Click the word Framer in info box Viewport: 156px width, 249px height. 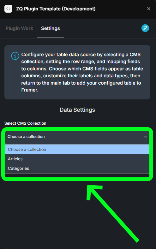pyautogui.click(x=30, y=90)
